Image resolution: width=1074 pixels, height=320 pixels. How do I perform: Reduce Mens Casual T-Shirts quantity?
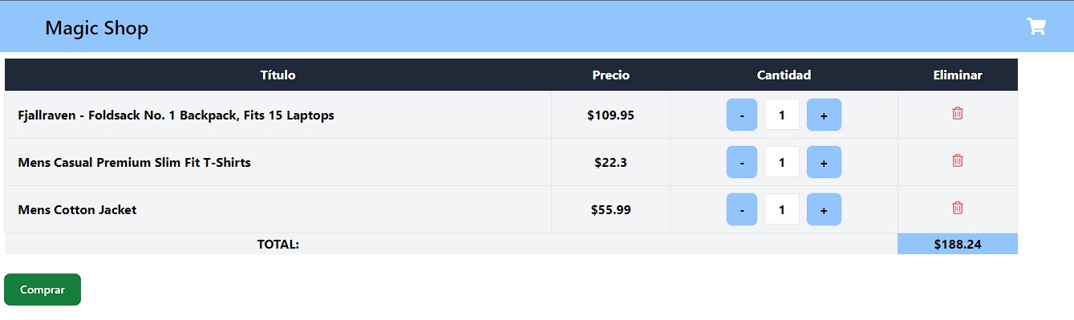[742, 162]
